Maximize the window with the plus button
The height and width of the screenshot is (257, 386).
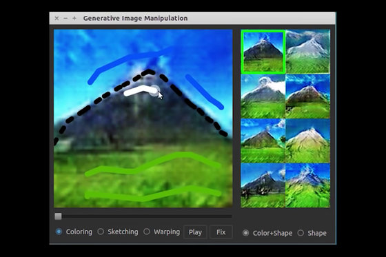(74, 18)
